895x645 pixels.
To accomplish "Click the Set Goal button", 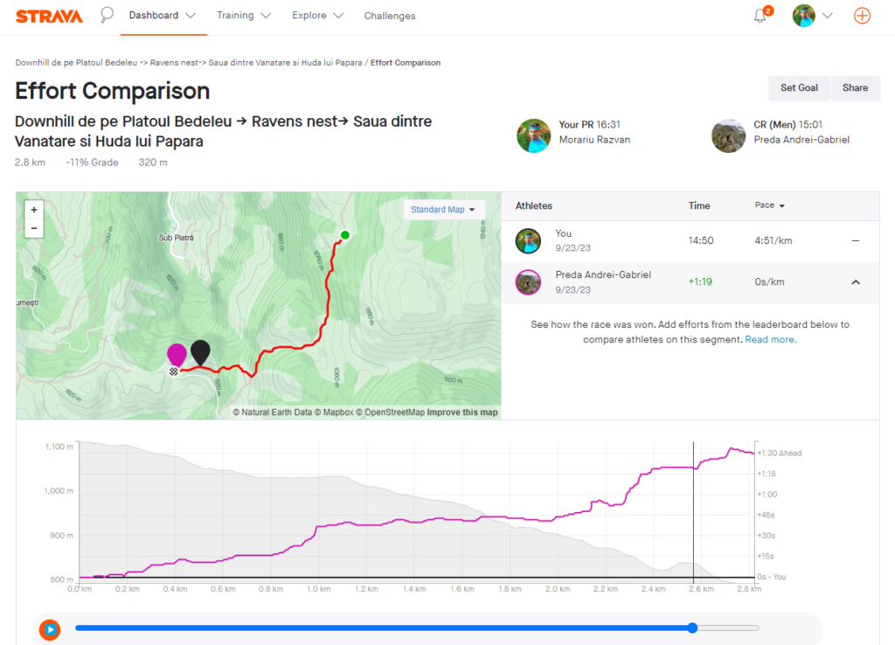I will (799, 87).
